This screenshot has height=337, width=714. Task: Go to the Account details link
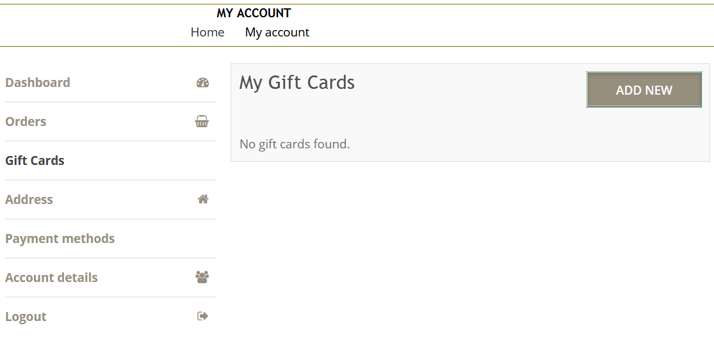point(51,278)
